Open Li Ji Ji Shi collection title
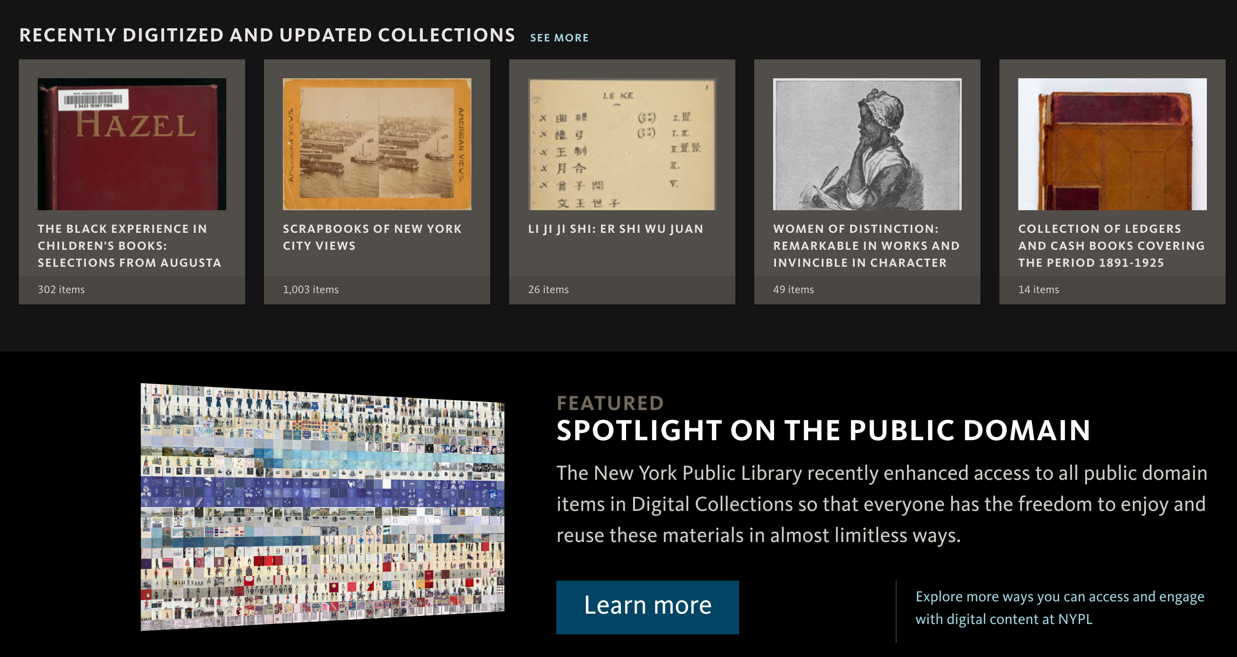Image resolution: width=1237 pixels, height=657 pixels. (615, 229)
